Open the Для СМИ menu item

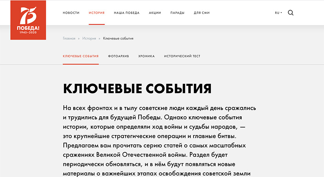[202, 13]
